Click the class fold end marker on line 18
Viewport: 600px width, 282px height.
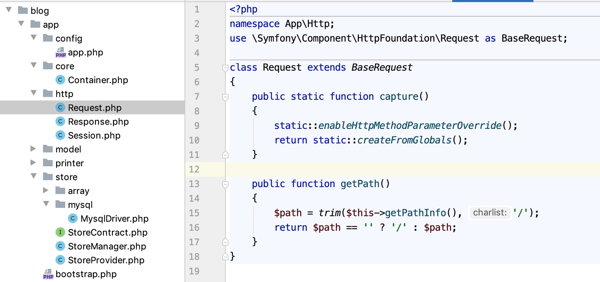tap(225, 256)
